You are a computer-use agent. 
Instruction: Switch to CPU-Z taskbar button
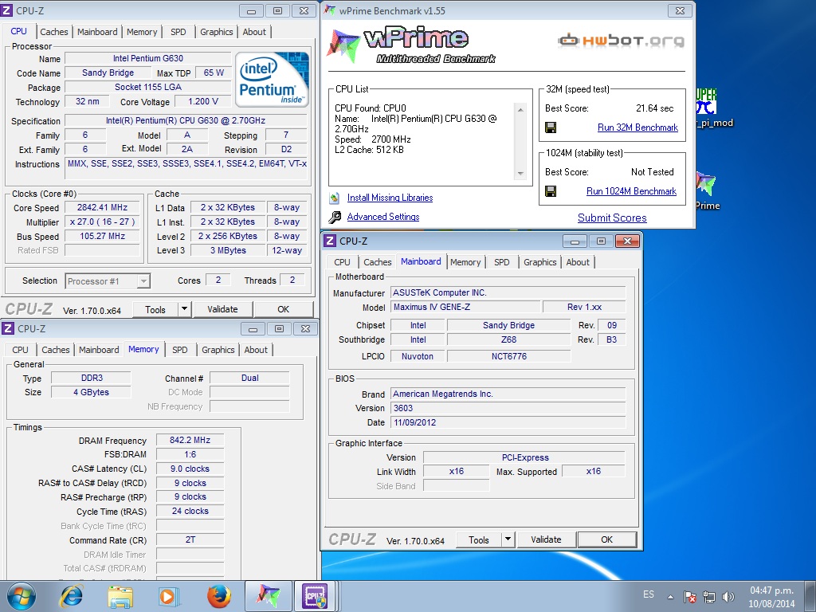[316, 596]
